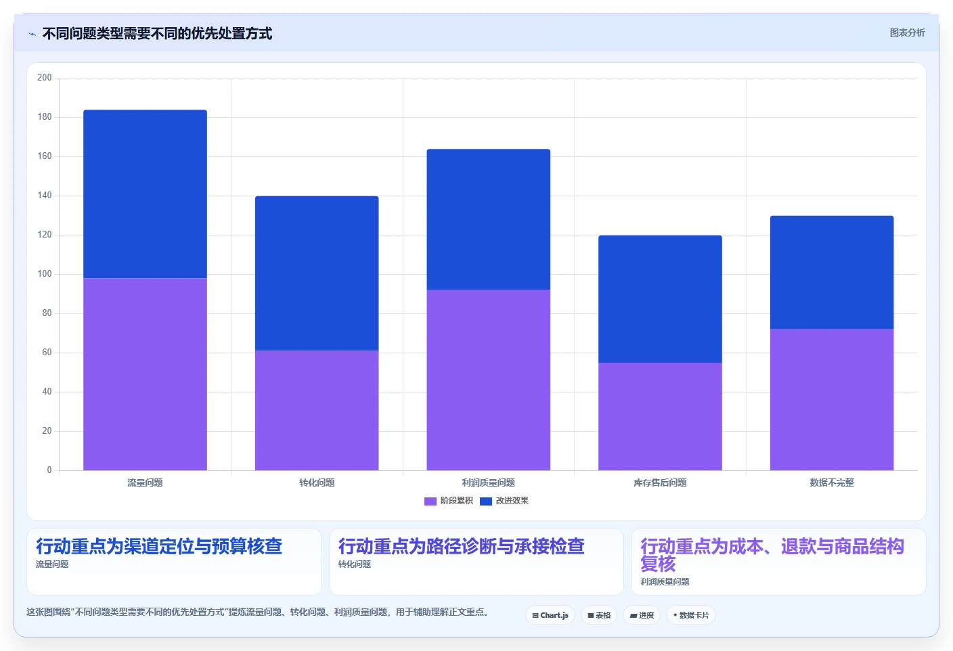
Task: Click the footer description starting with 这张图围绕
Action: [x=257, y=612]
